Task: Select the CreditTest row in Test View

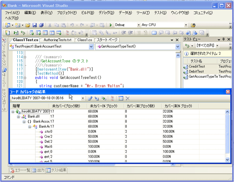Action: pos(207,66)
